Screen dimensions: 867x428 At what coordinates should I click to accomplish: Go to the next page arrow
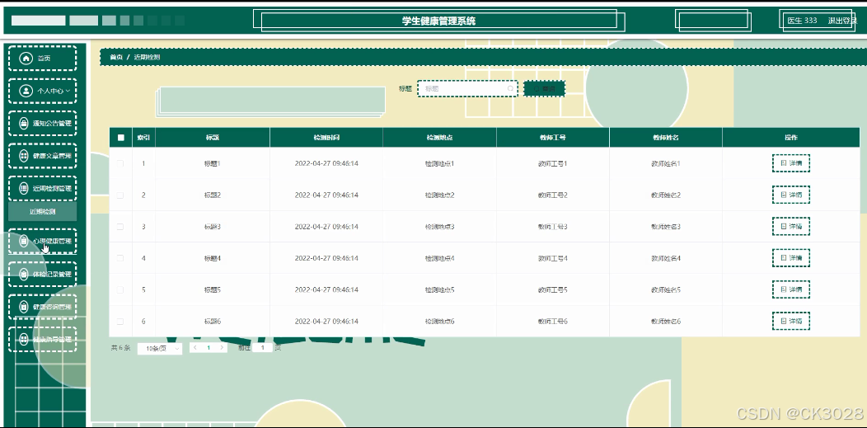[222, 348]
